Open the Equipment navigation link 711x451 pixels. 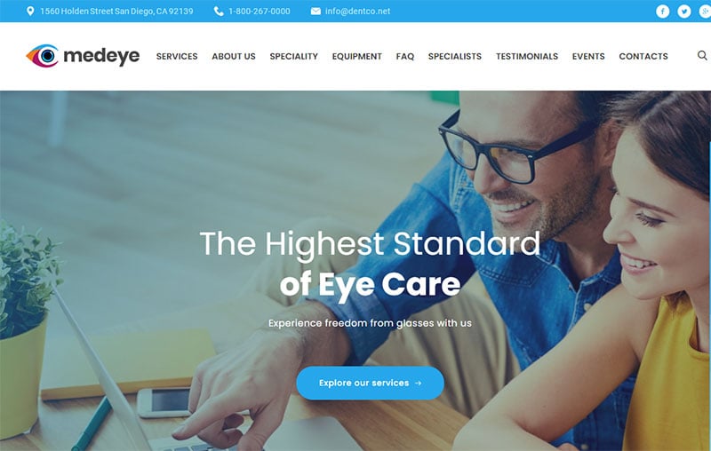357,56
